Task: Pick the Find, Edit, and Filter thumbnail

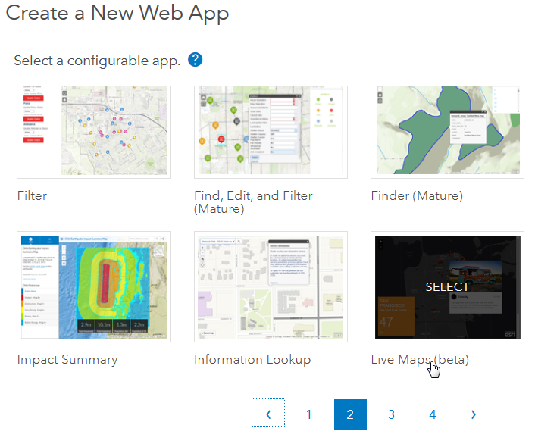Action: 271,132
